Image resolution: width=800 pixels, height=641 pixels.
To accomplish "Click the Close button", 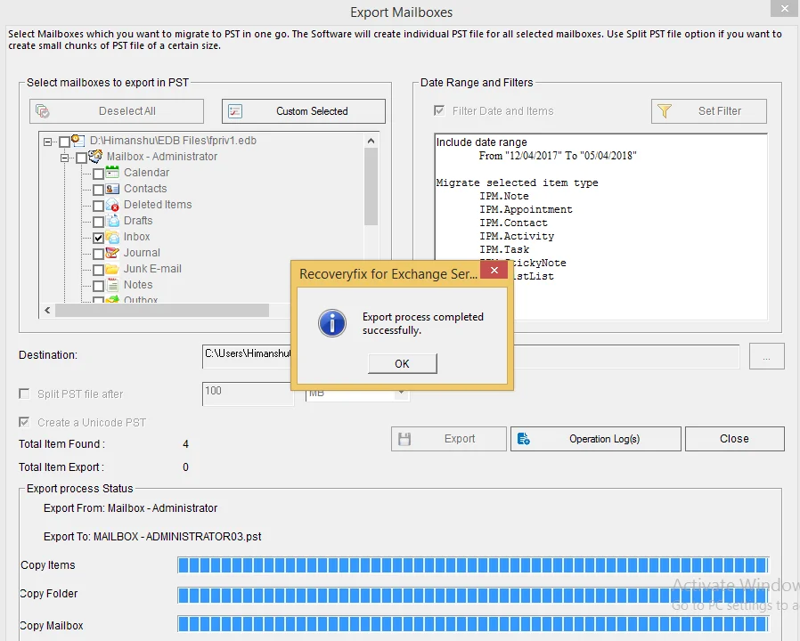I will pyautogui.click(x=734, y=439).
